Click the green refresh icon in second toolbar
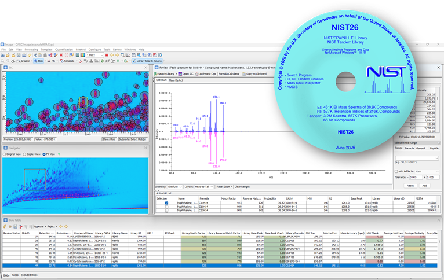 (x=102, y=61)
